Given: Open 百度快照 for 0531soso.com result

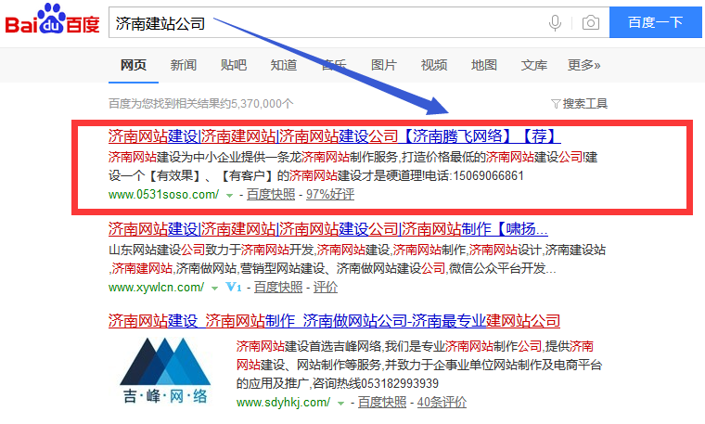Looking at the screenshot, I should (271, 195).
